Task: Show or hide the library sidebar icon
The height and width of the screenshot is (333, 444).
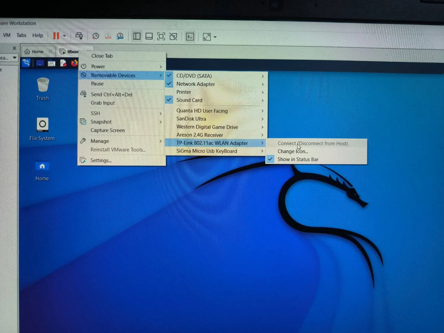Action: pos(137,36)
